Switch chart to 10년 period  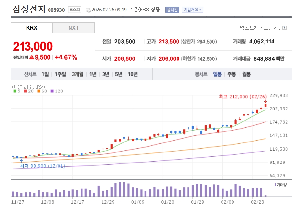click(133, 74)
